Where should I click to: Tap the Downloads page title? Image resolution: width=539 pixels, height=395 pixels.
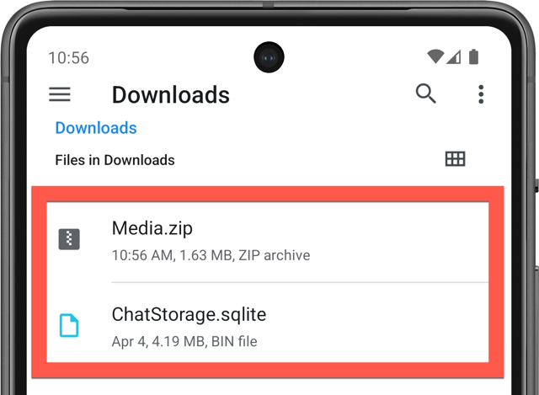pyautogui.click(x=171, y=95)
